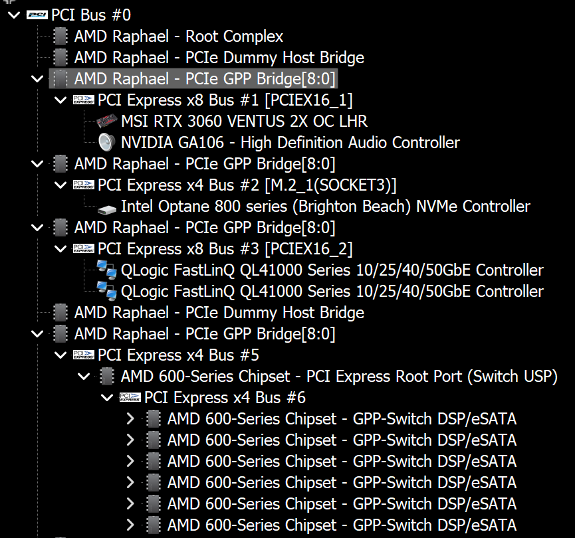Click the NVIDIA GA106 audio speaker icon
Image resolution: width=575 pixels, height=538 pixels.
click(106, 143)
